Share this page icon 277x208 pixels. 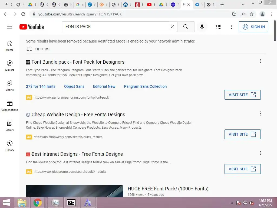tap(243, 14)
